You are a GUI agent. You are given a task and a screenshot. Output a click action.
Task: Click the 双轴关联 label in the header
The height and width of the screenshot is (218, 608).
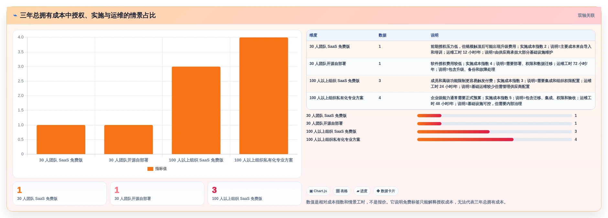[x=586, y=16]
